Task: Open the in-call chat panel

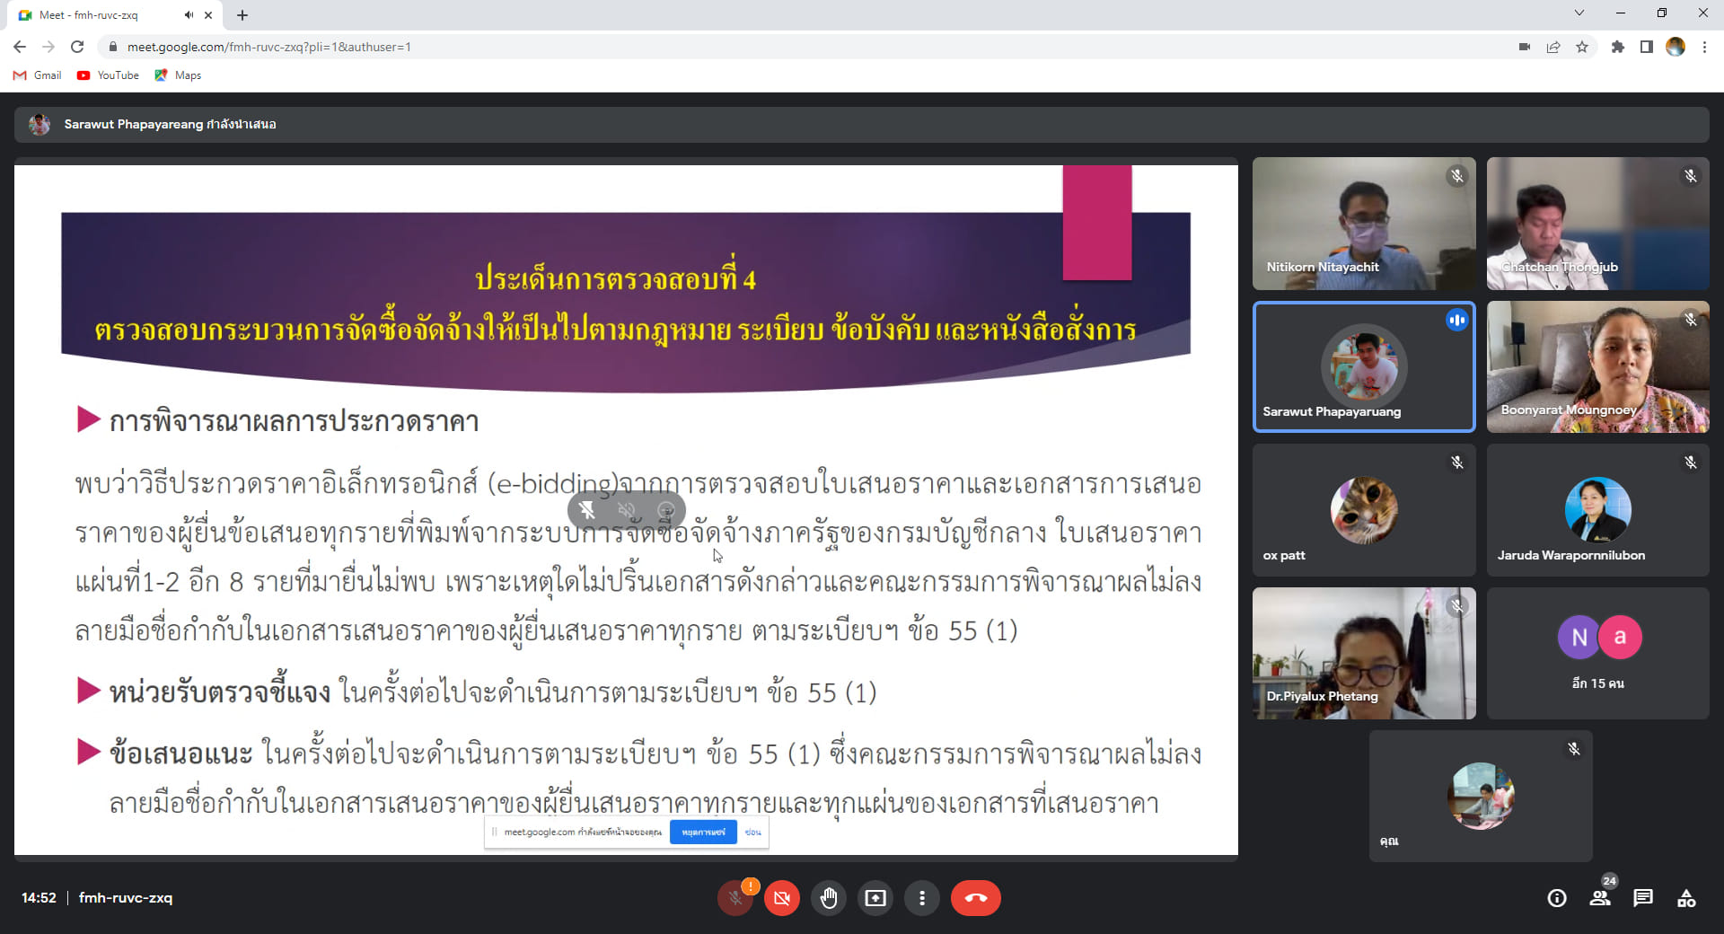Action: click(x=1643, y=898)
